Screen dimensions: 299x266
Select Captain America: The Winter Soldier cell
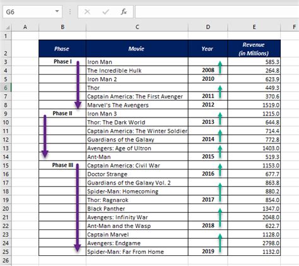[x=137, y=131]
